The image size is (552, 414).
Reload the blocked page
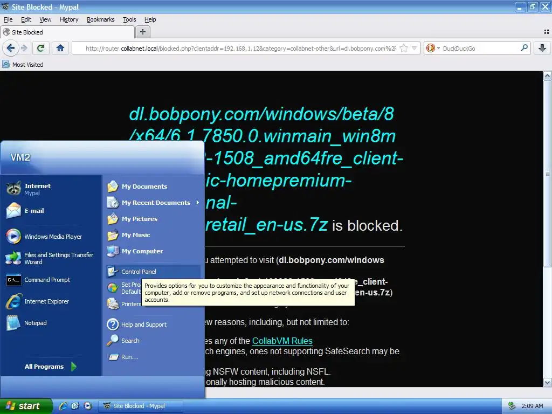(41, 48)
